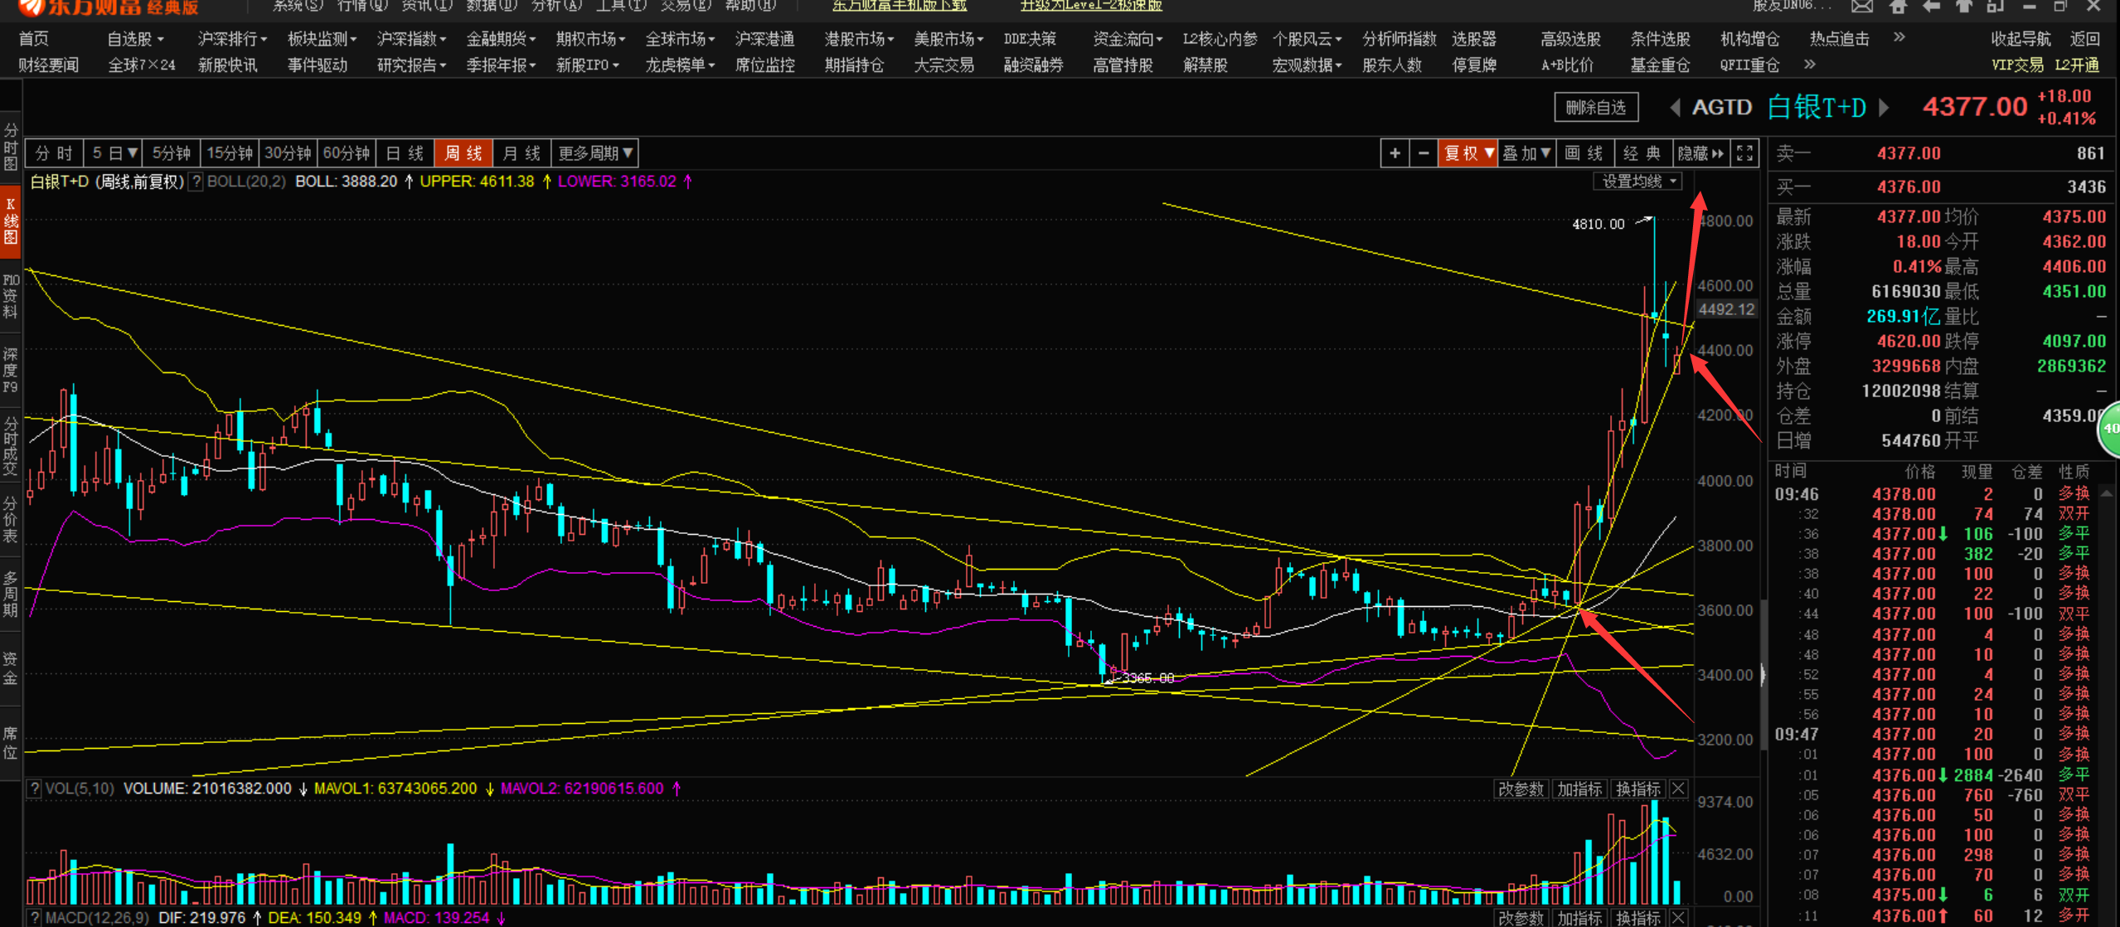Select the 画线 drawing tool
Image resolution: width=2120 pixels, height=927 pixels.
(x=1584, y=153)
